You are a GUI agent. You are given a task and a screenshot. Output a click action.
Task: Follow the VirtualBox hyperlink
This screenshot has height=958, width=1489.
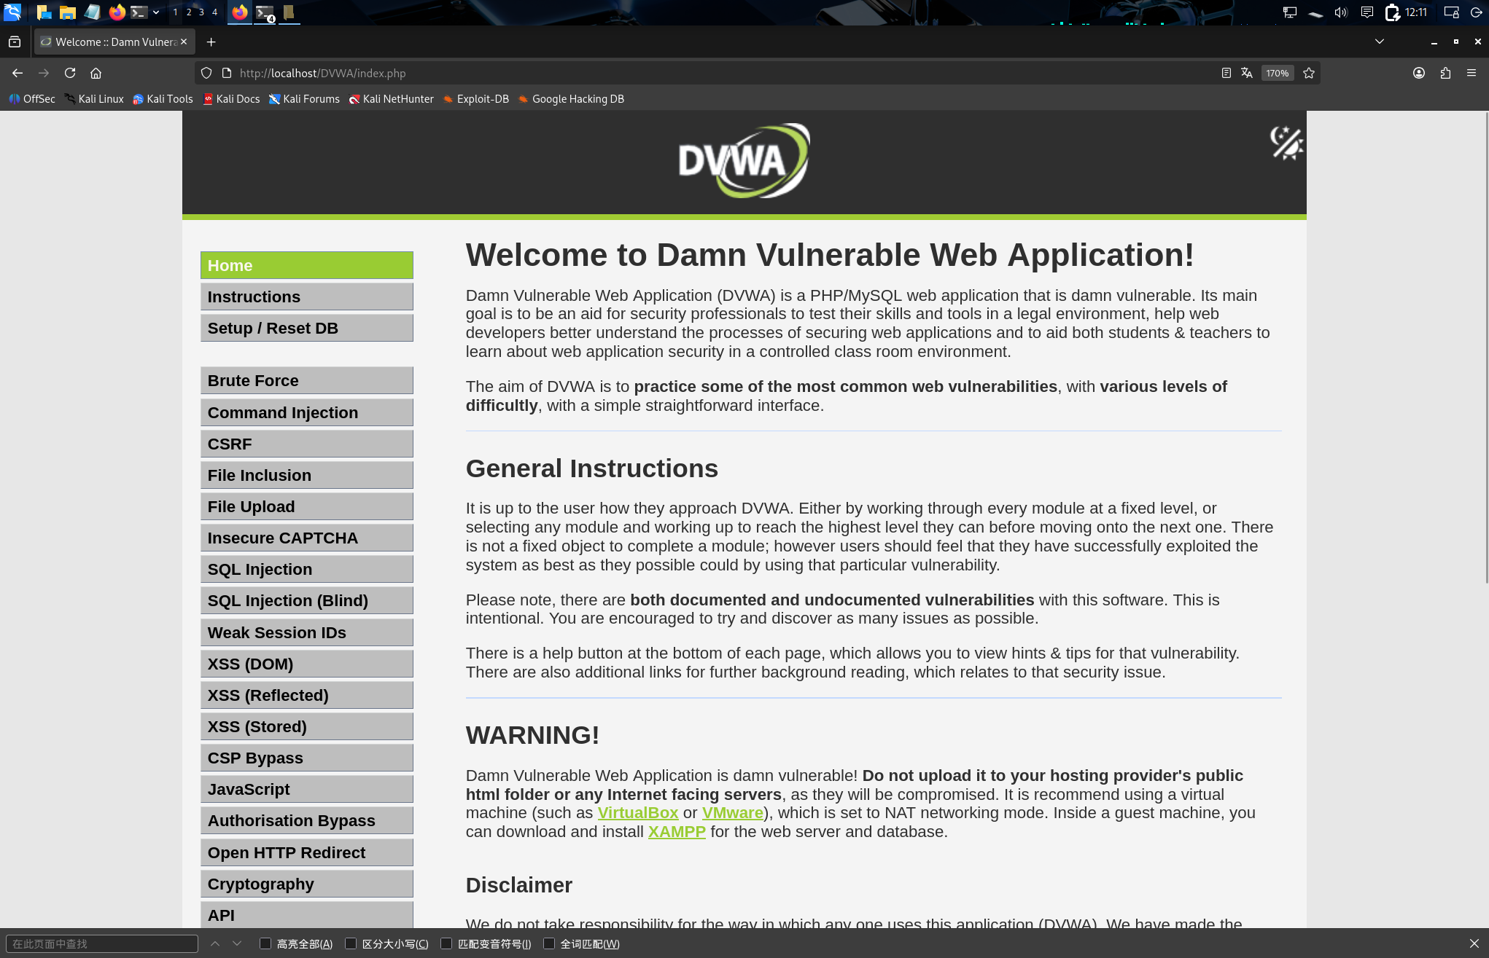637,813
